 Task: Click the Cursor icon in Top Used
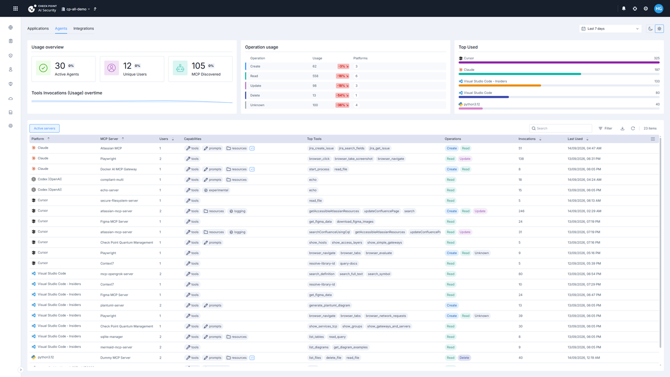[x=461, y=58]
